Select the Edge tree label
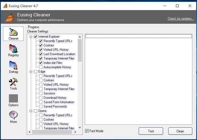The width and height of the screenshot is (197, 140). [x=42, y=72]
